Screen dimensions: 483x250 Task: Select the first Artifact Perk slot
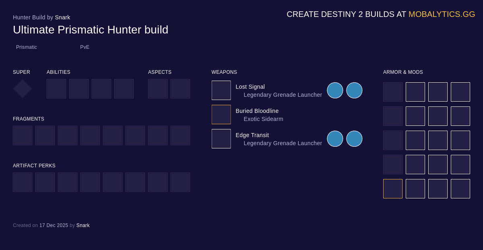click(23, 182)
